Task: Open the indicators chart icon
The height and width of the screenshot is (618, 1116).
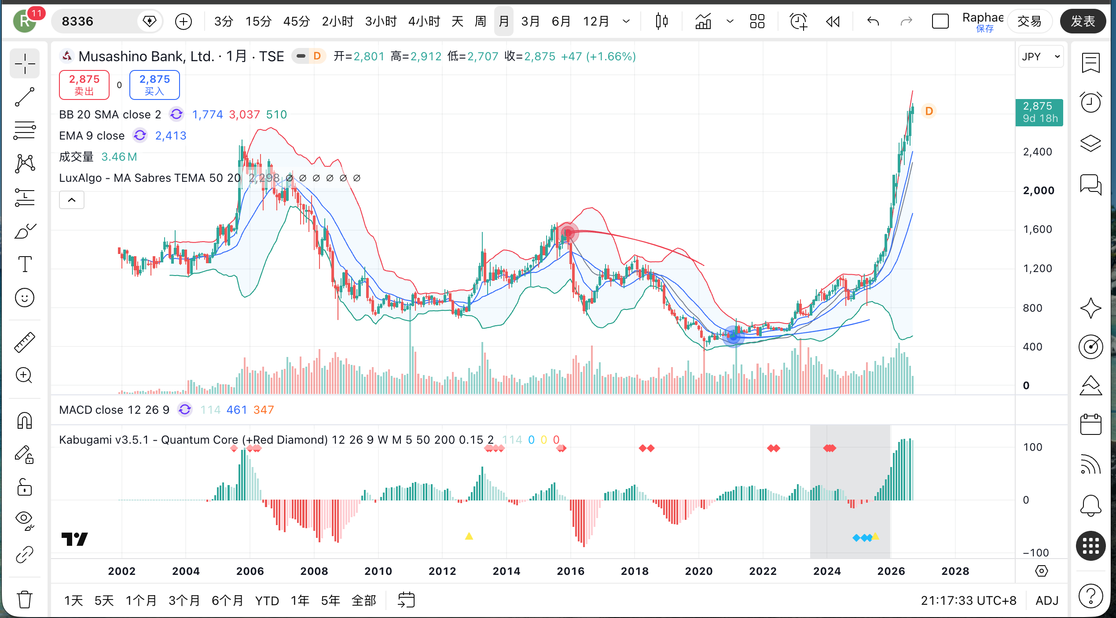Action: pos(703,21)
